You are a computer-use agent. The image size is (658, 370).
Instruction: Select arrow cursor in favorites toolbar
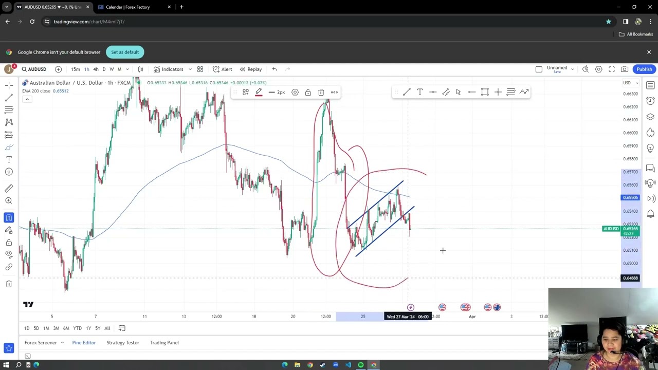(459, 92)
